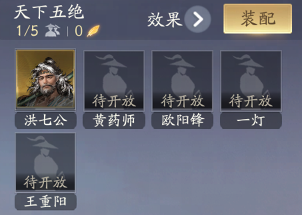Select the 洪七公 character portrait
302x215 pixels.
(x=45, y=79)
